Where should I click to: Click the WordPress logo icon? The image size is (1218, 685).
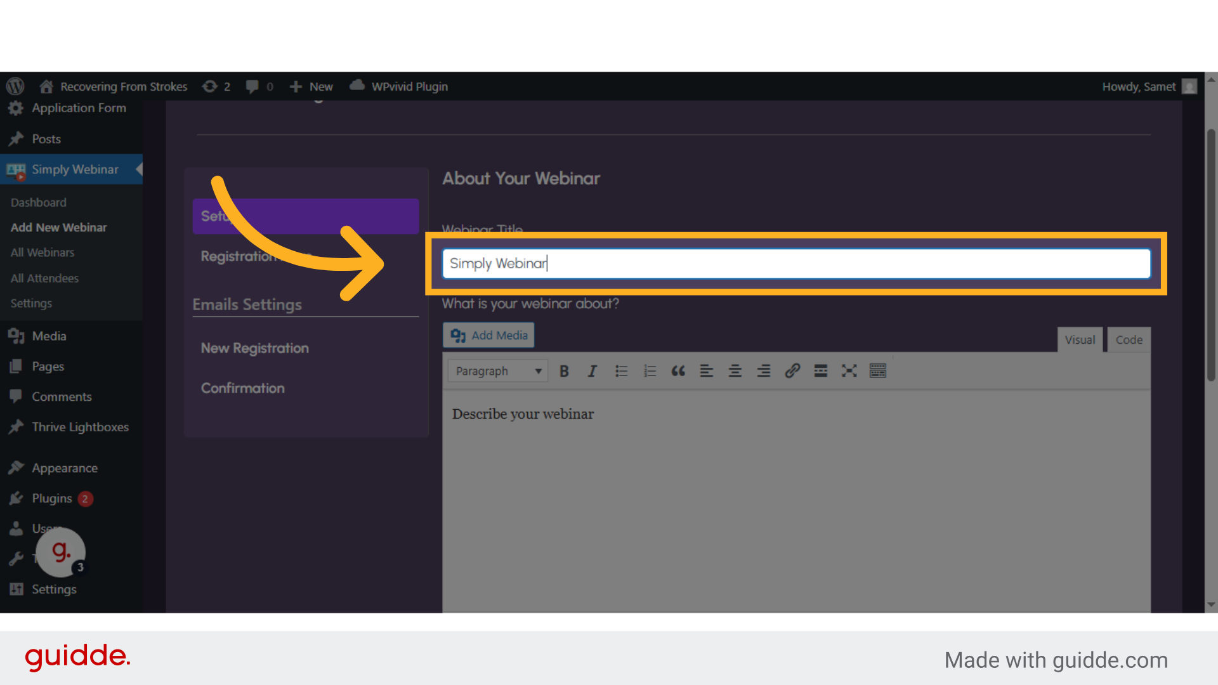pyautogui.click(x=15, y=86)
